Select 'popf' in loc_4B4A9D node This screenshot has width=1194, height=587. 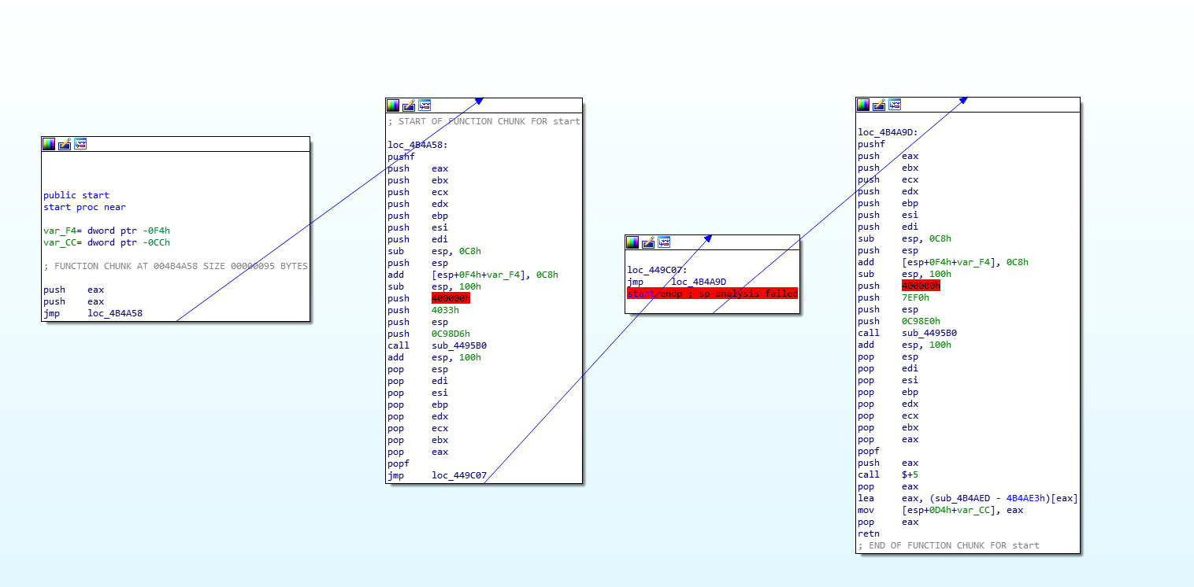tap(869, 451)
